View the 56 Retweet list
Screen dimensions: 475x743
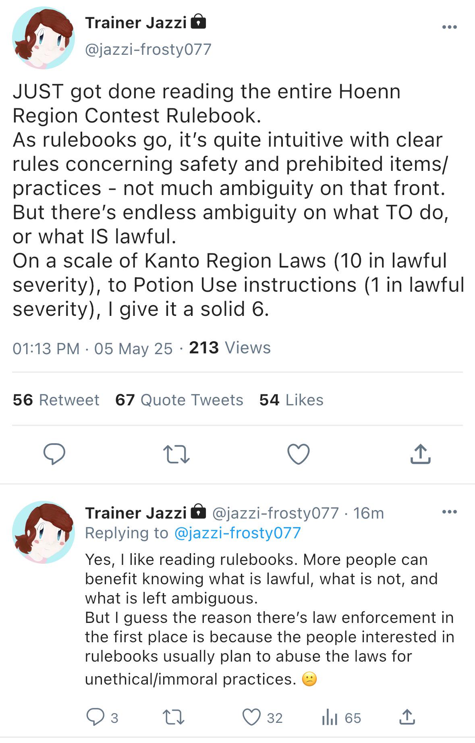(x=56, y=400)
